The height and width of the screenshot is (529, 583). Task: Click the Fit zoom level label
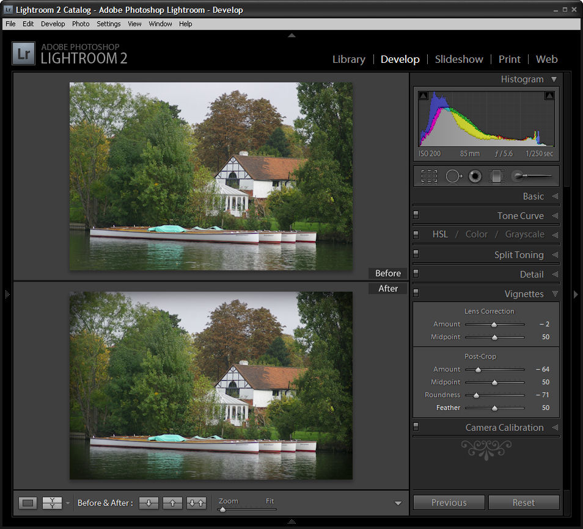(270, 501)
